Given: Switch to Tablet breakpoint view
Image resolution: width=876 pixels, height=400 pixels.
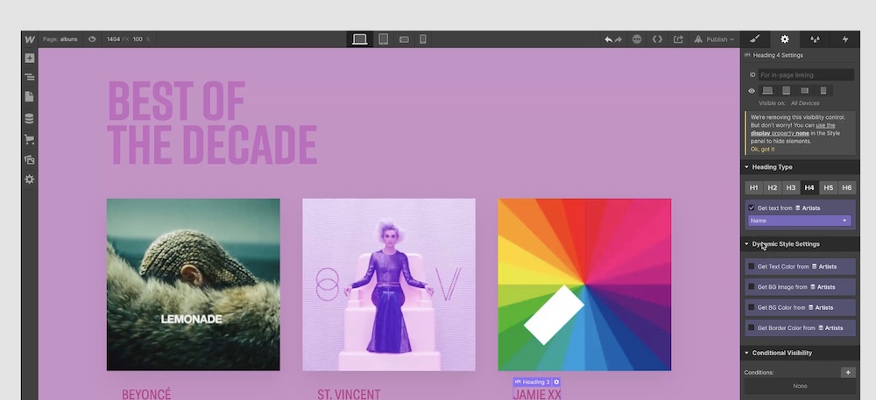Looking at the screenshot, I should pyautogui.click(x=384, y=39).
